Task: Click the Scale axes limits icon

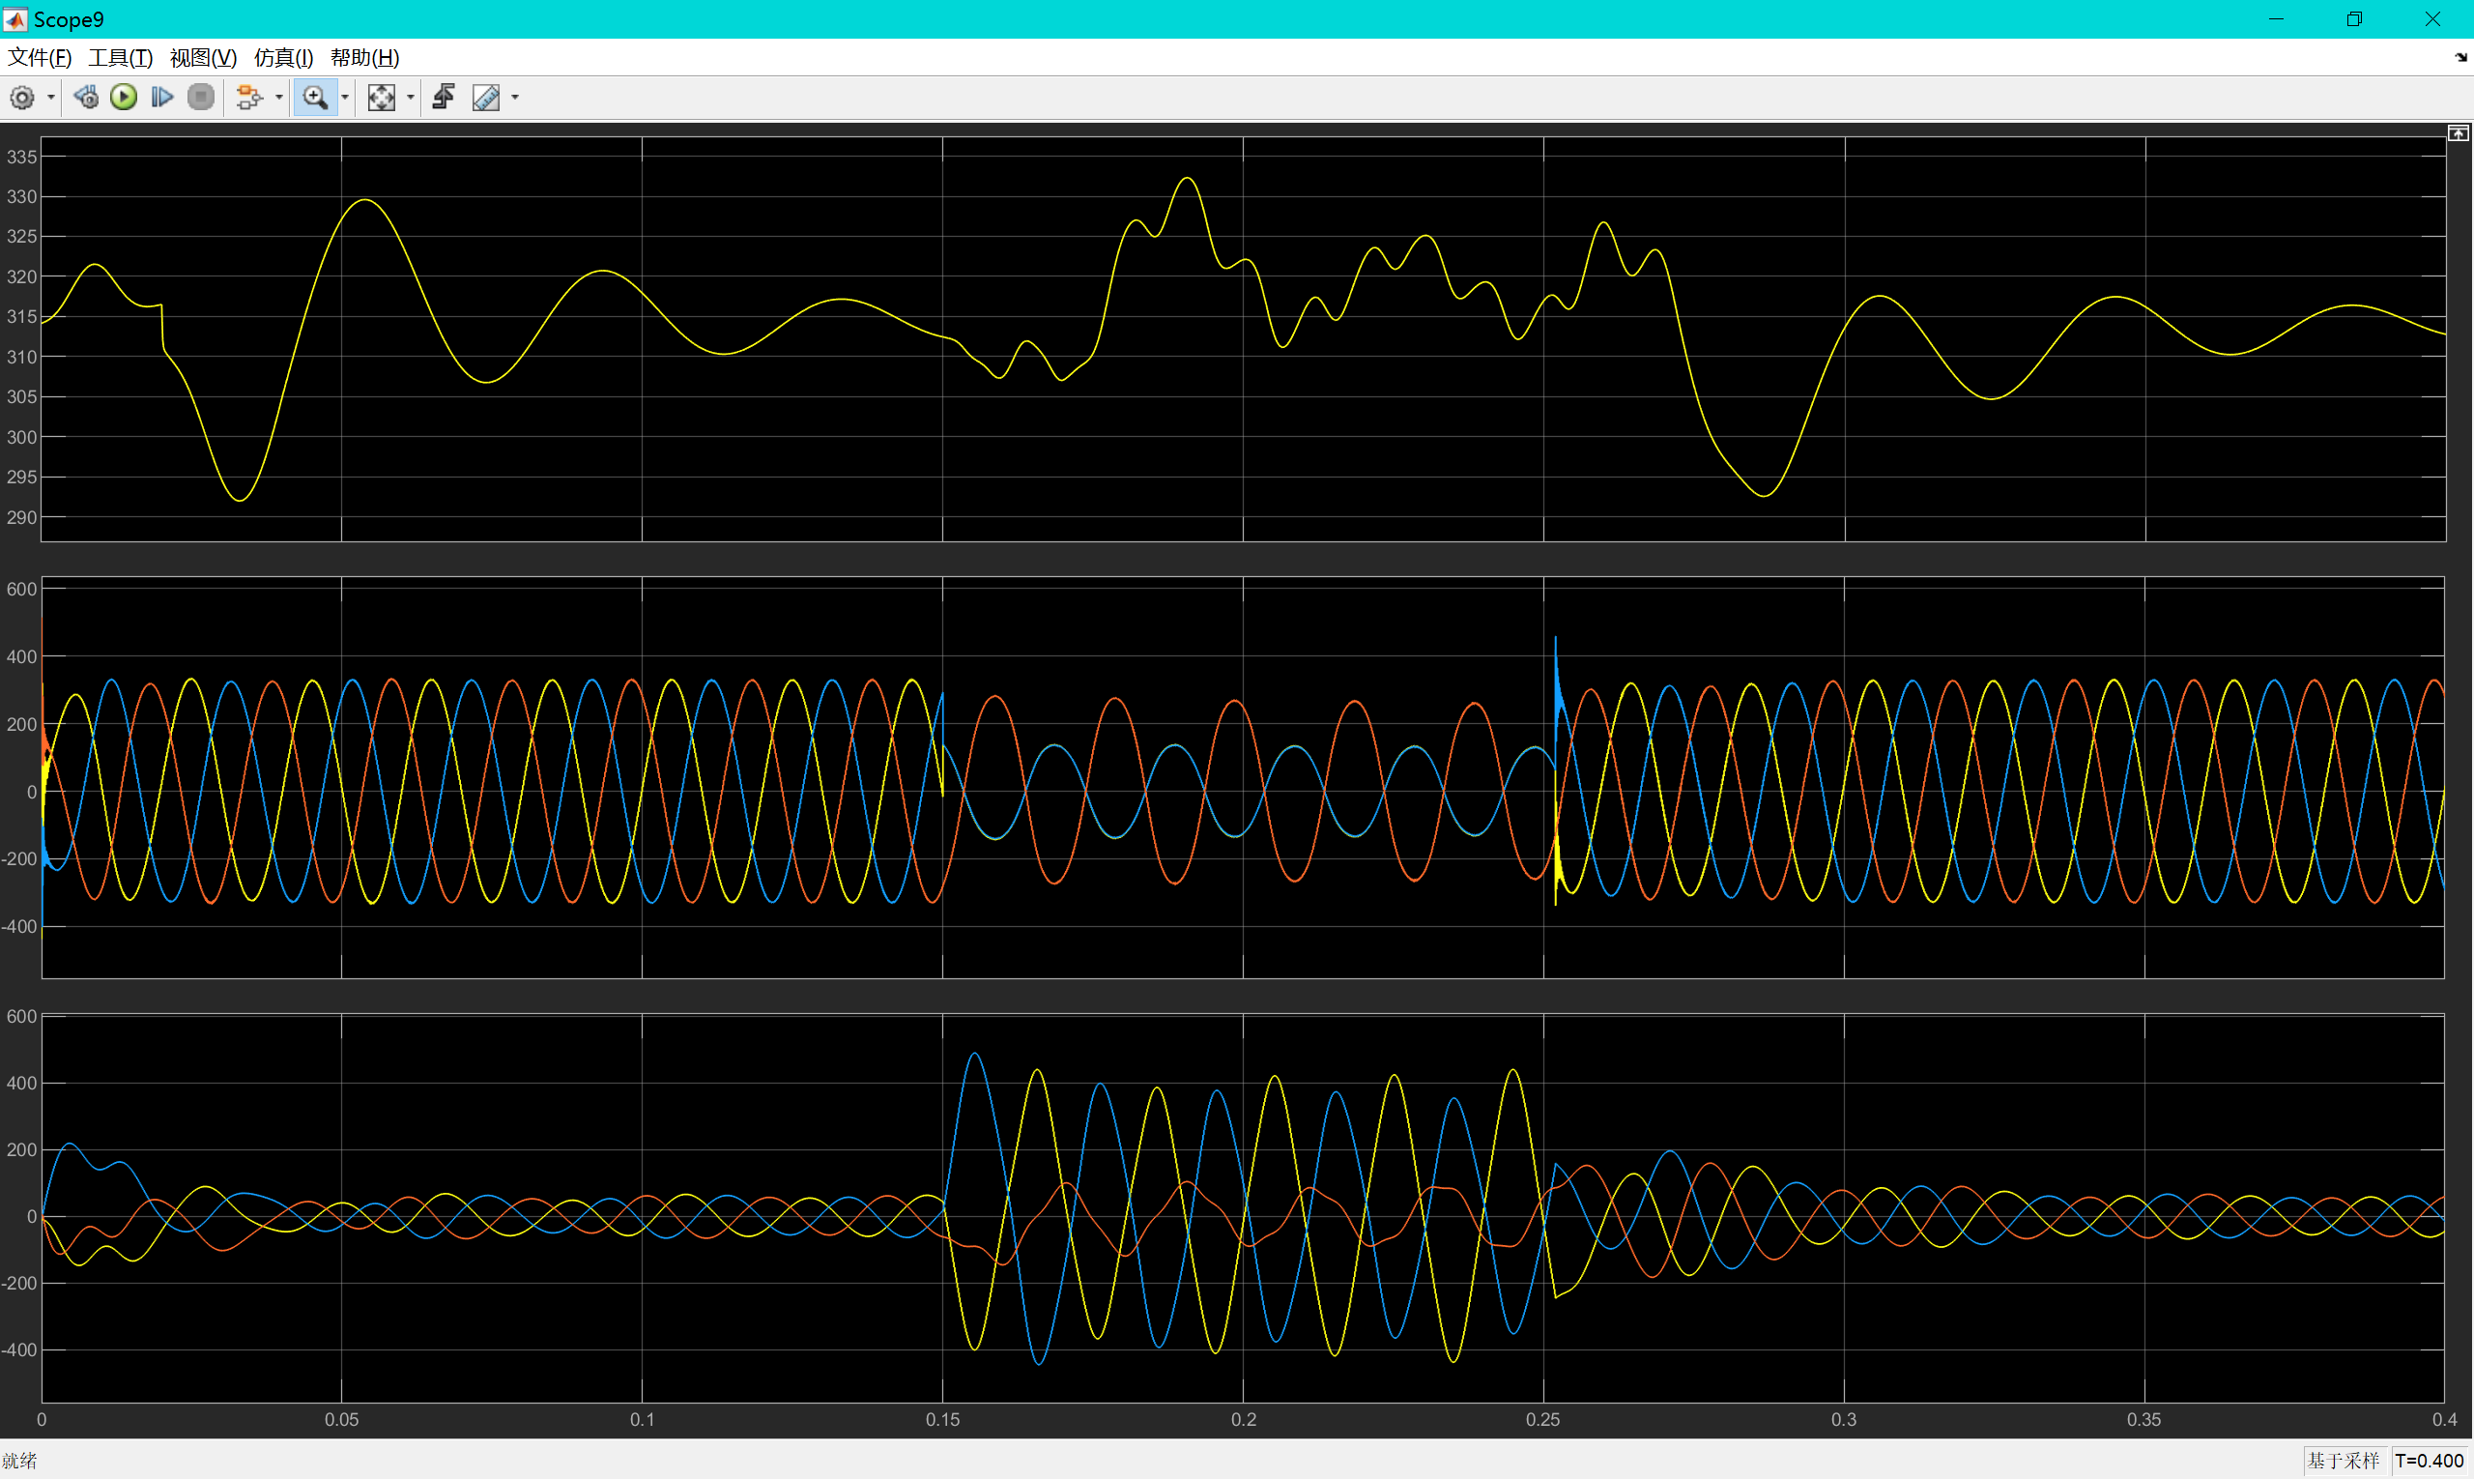Action: 381,98
